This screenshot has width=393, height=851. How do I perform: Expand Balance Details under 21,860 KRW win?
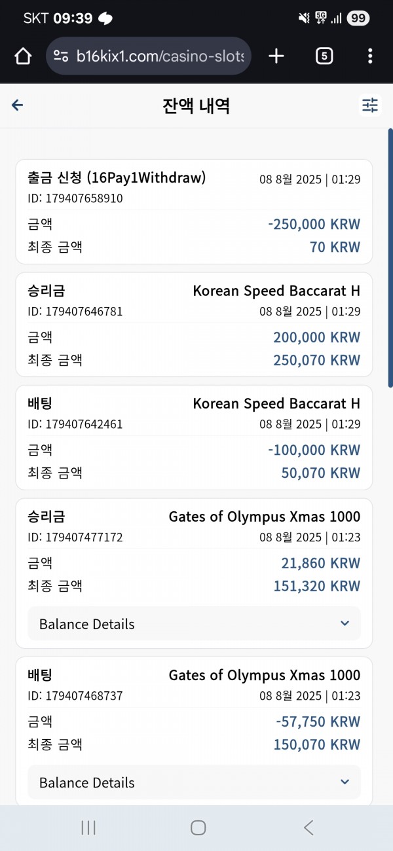194,624
